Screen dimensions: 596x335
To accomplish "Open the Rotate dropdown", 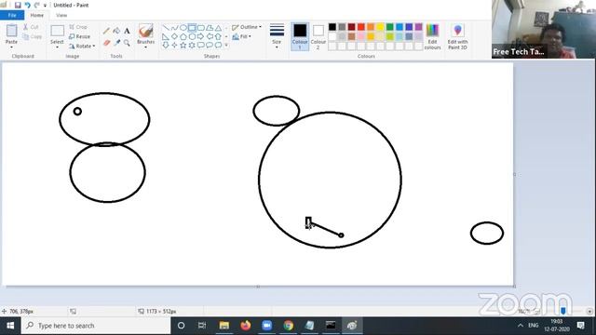I will click(82, 46).
